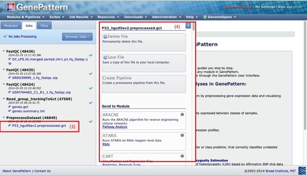Image resolution: width=307 pixels, height=176 pixels.
Task: Collapse PreprocessDataset (46849) job
Action: (4, 117)
